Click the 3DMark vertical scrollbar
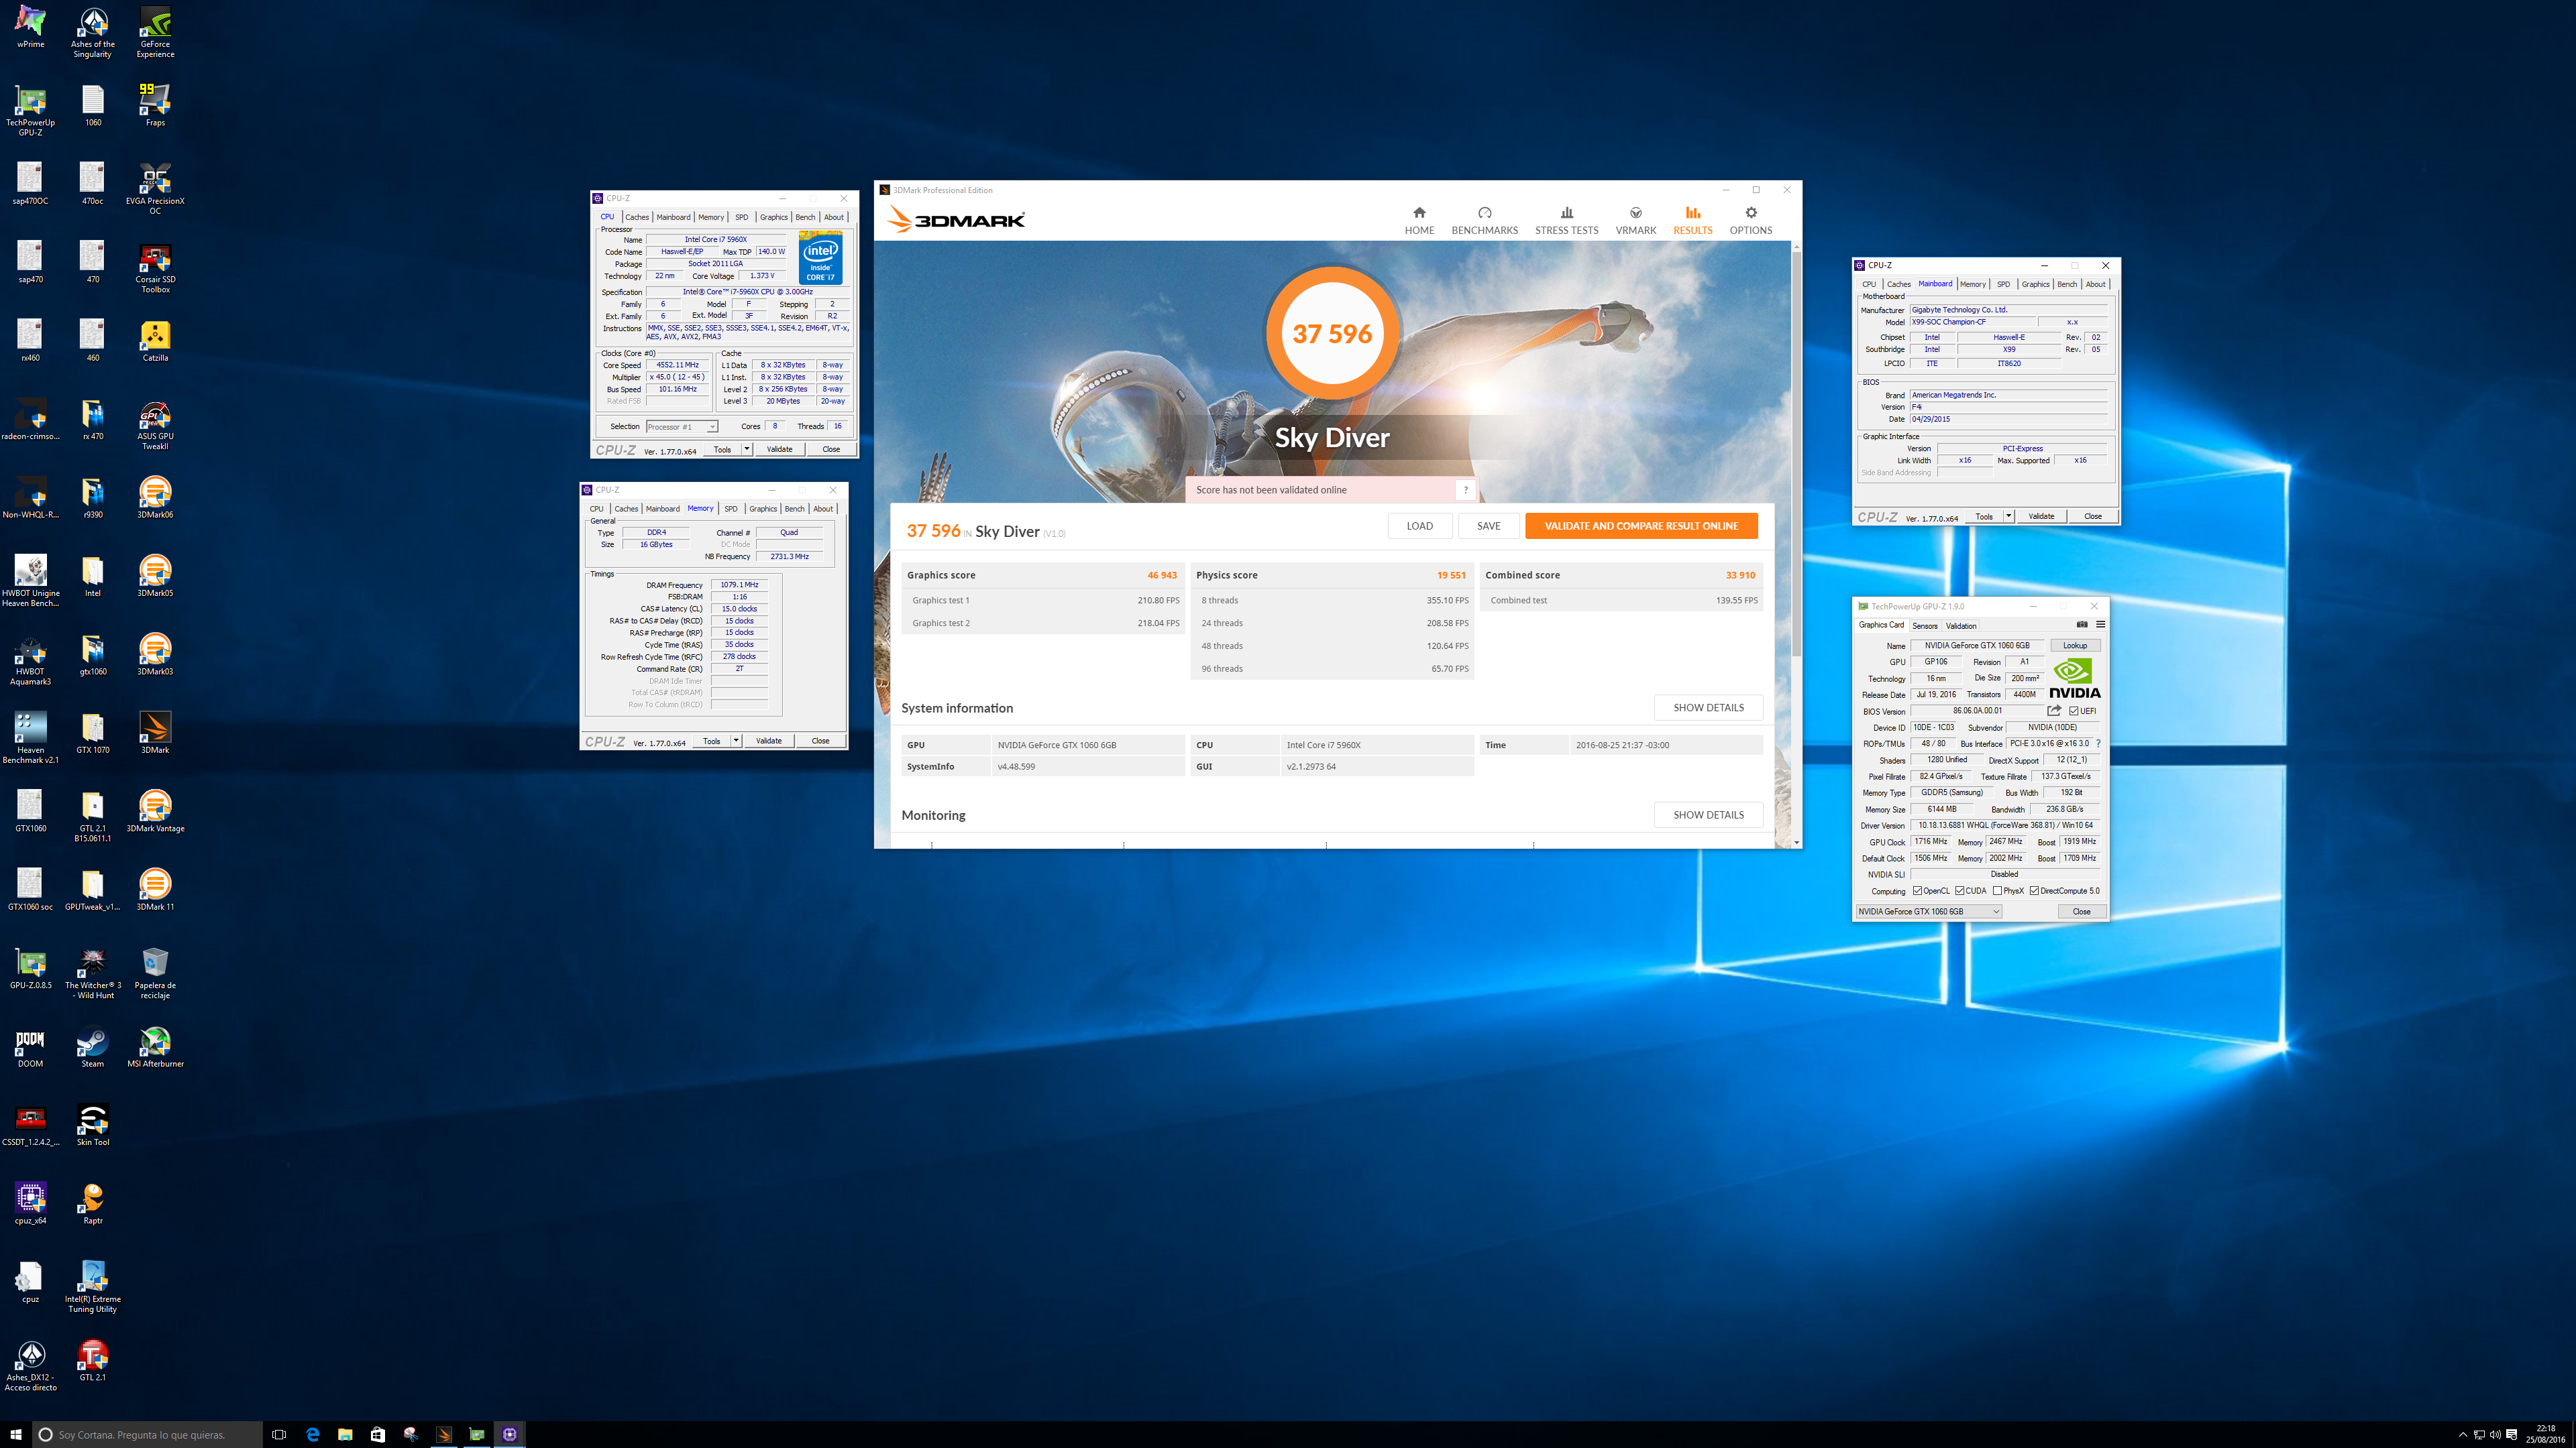 1796,455
